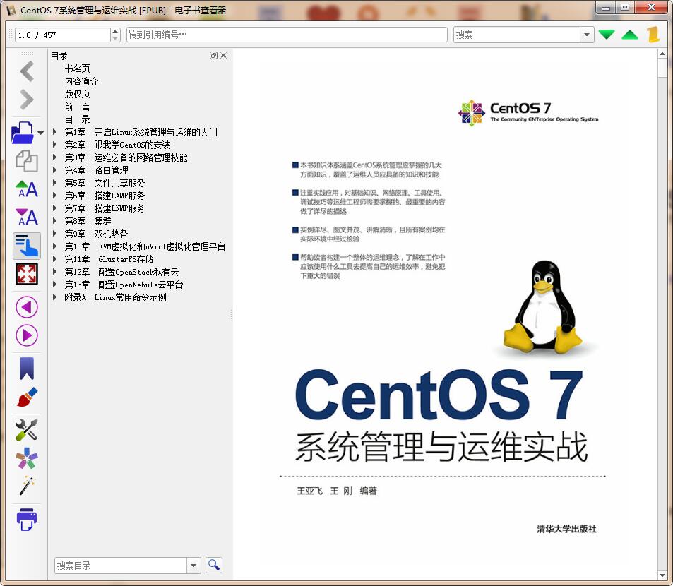Decrease font size with pink arrow A icon
This screenshot has width=673, height=586.
27,217
